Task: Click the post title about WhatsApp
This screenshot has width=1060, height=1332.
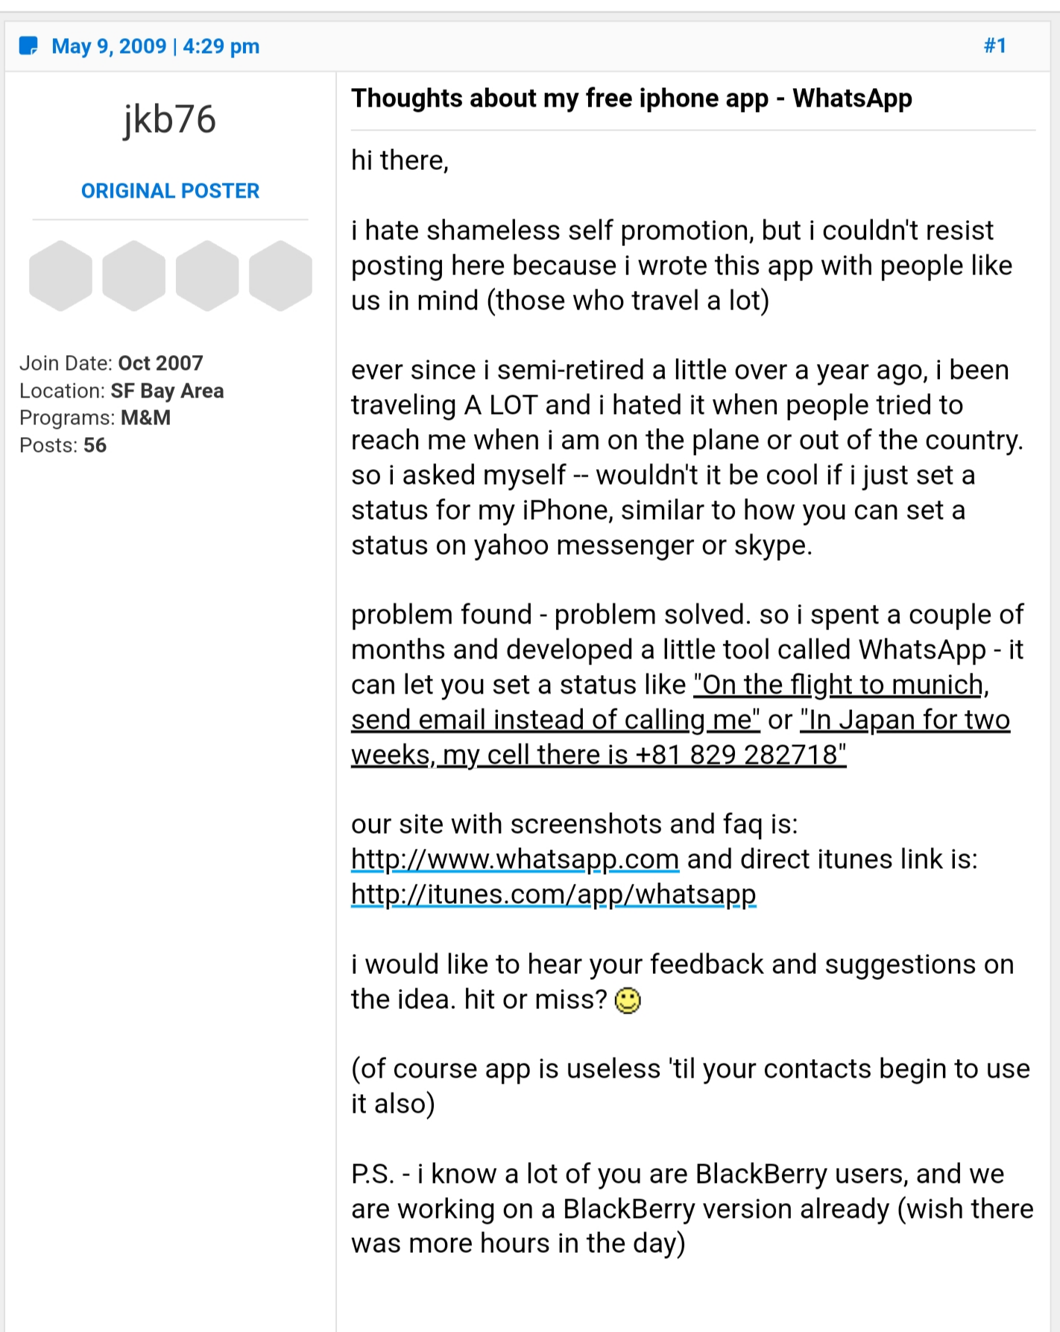Action: click(x=631, y=98)
